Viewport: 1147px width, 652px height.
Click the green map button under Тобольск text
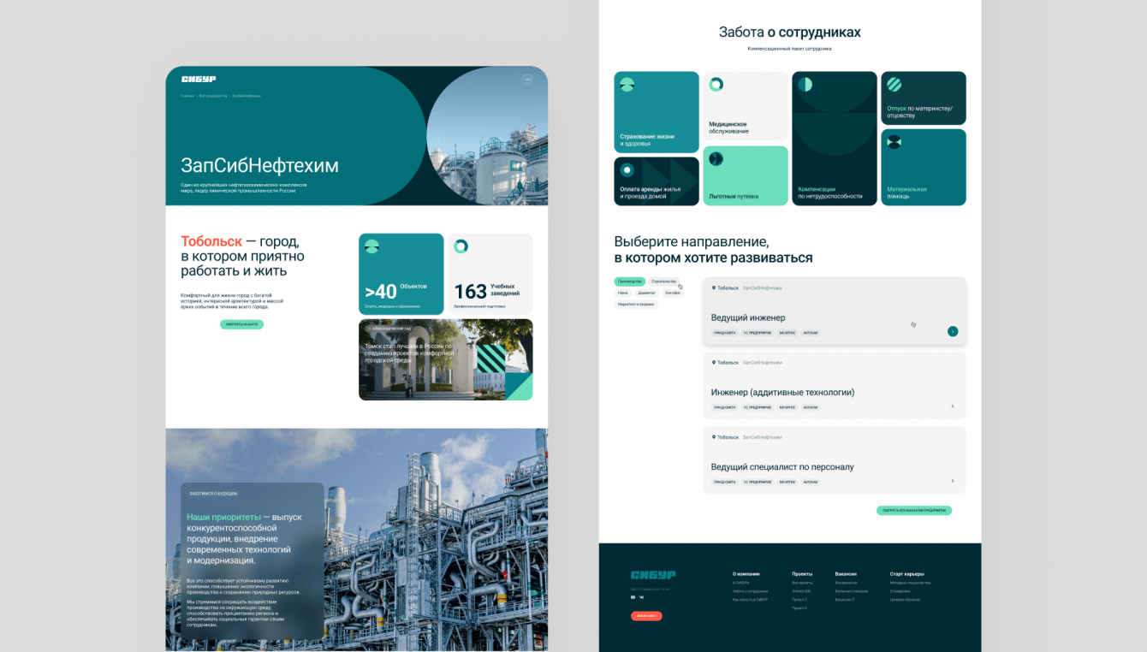pos(241,324)
